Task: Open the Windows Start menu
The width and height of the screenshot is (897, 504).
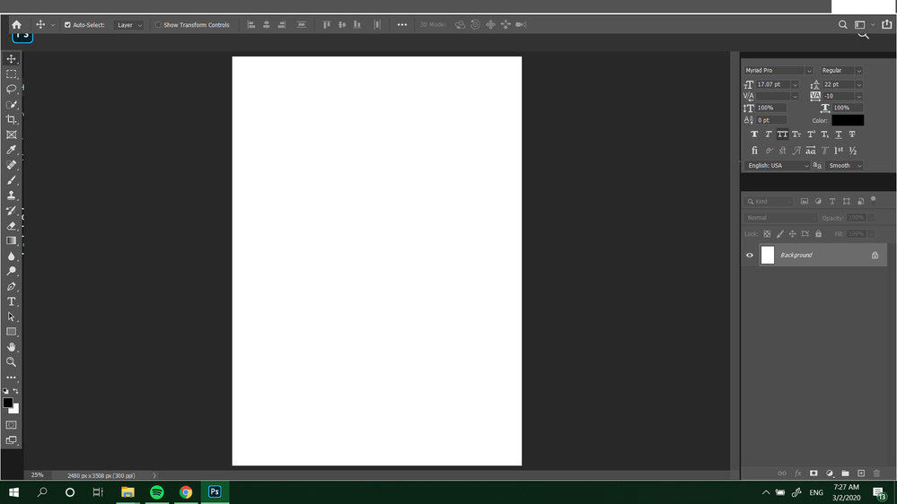Action: pyautogui.click(x=13, y=492)
